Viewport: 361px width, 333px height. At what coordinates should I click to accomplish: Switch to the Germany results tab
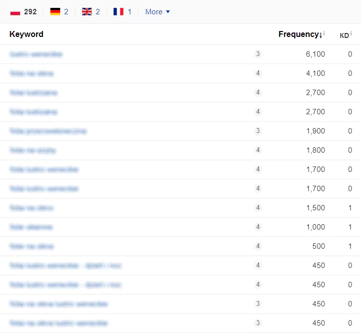tap(59, 12)
